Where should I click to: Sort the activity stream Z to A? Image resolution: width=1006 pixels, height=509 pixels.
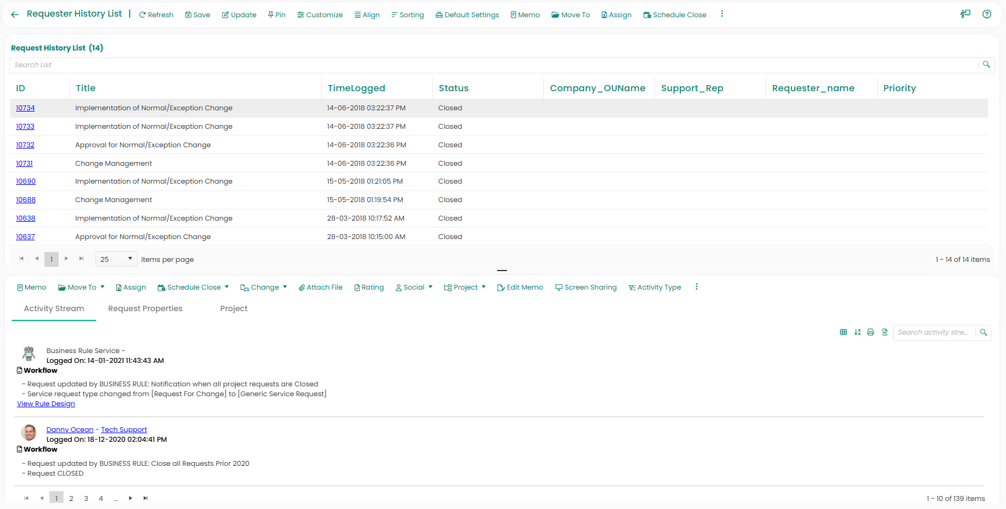[x=857, y=332]
